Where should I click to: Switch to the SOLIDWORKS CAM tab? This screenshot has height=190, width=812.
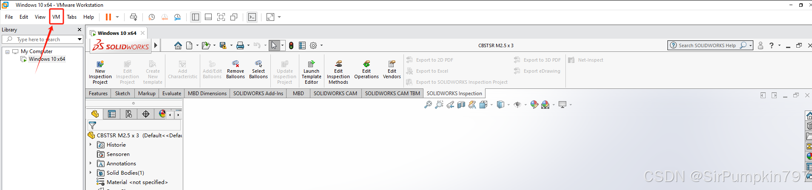coord(335,94)
